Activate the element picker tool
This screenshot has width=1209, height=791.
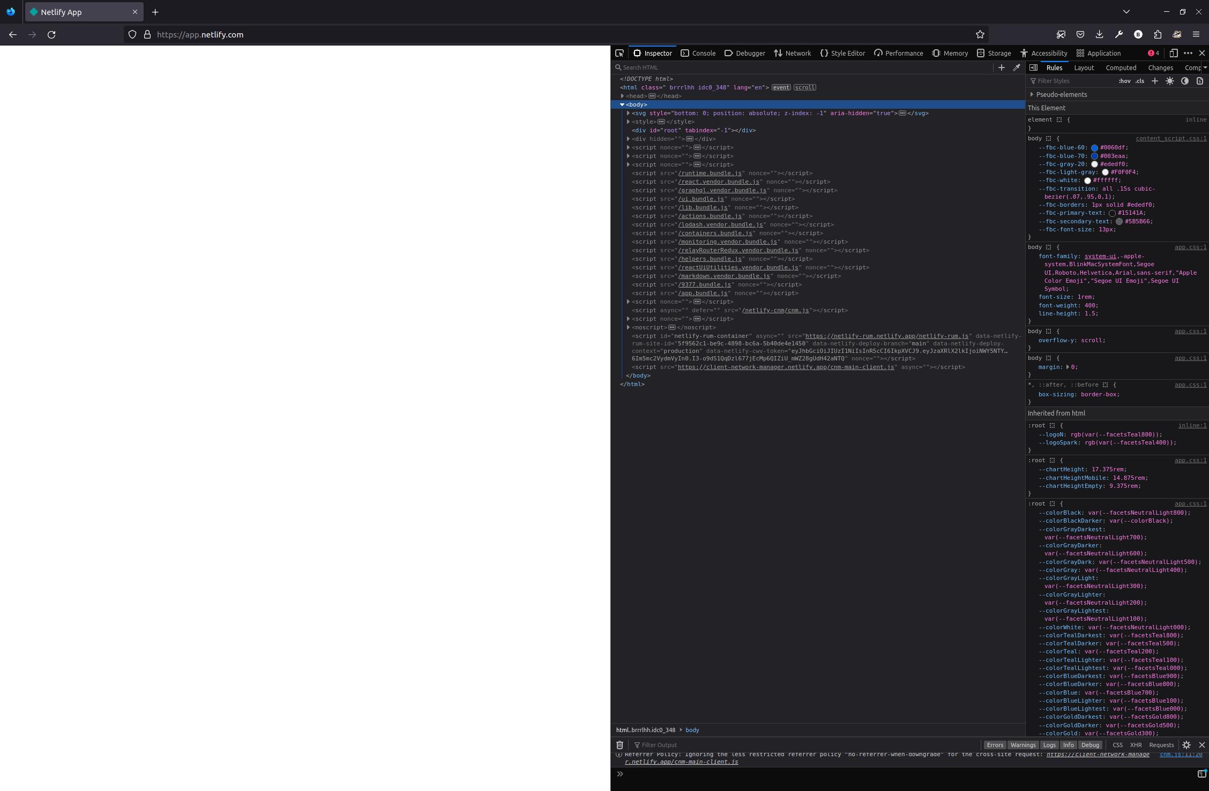tap(620, 53)
